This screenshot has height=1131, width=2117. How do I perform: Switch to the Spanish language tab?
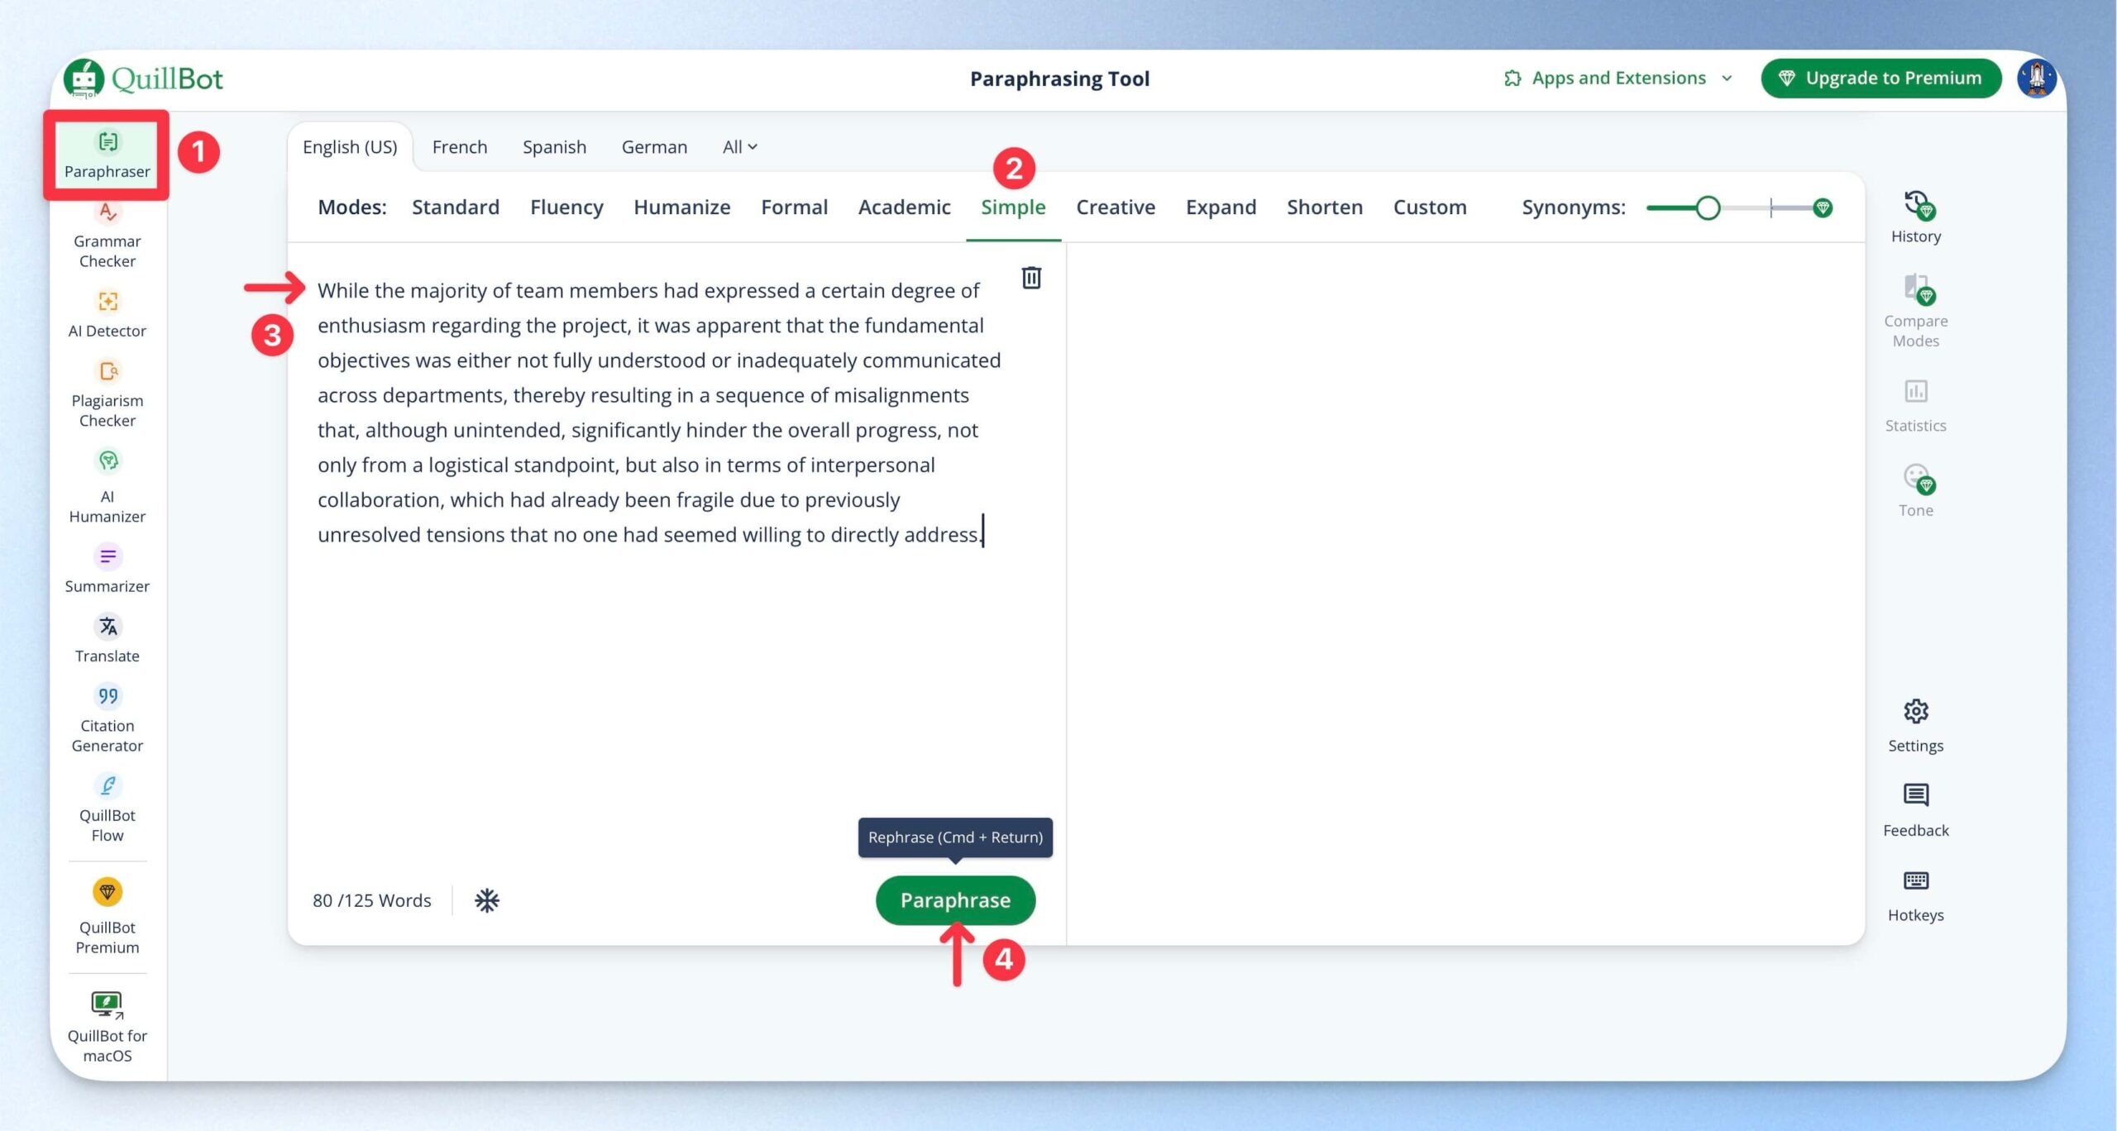(554, 147)
